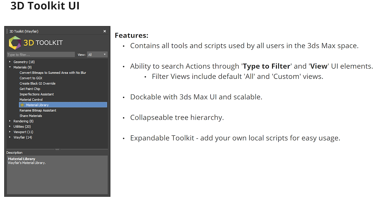The height and width of the screenshot is (200, 378).
Task: Open the Rename Bitmap Assistant
Action: 38,111
